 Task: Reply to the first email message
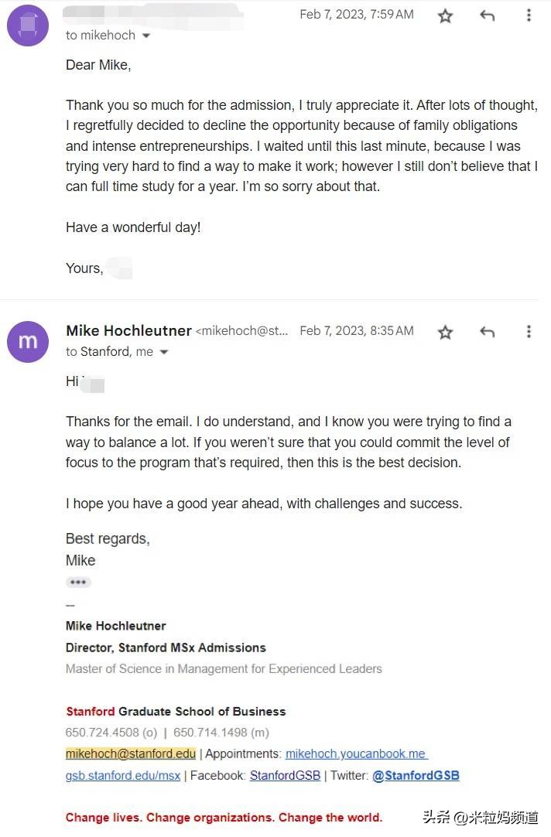pyautogui.click(x=487, y=15)
